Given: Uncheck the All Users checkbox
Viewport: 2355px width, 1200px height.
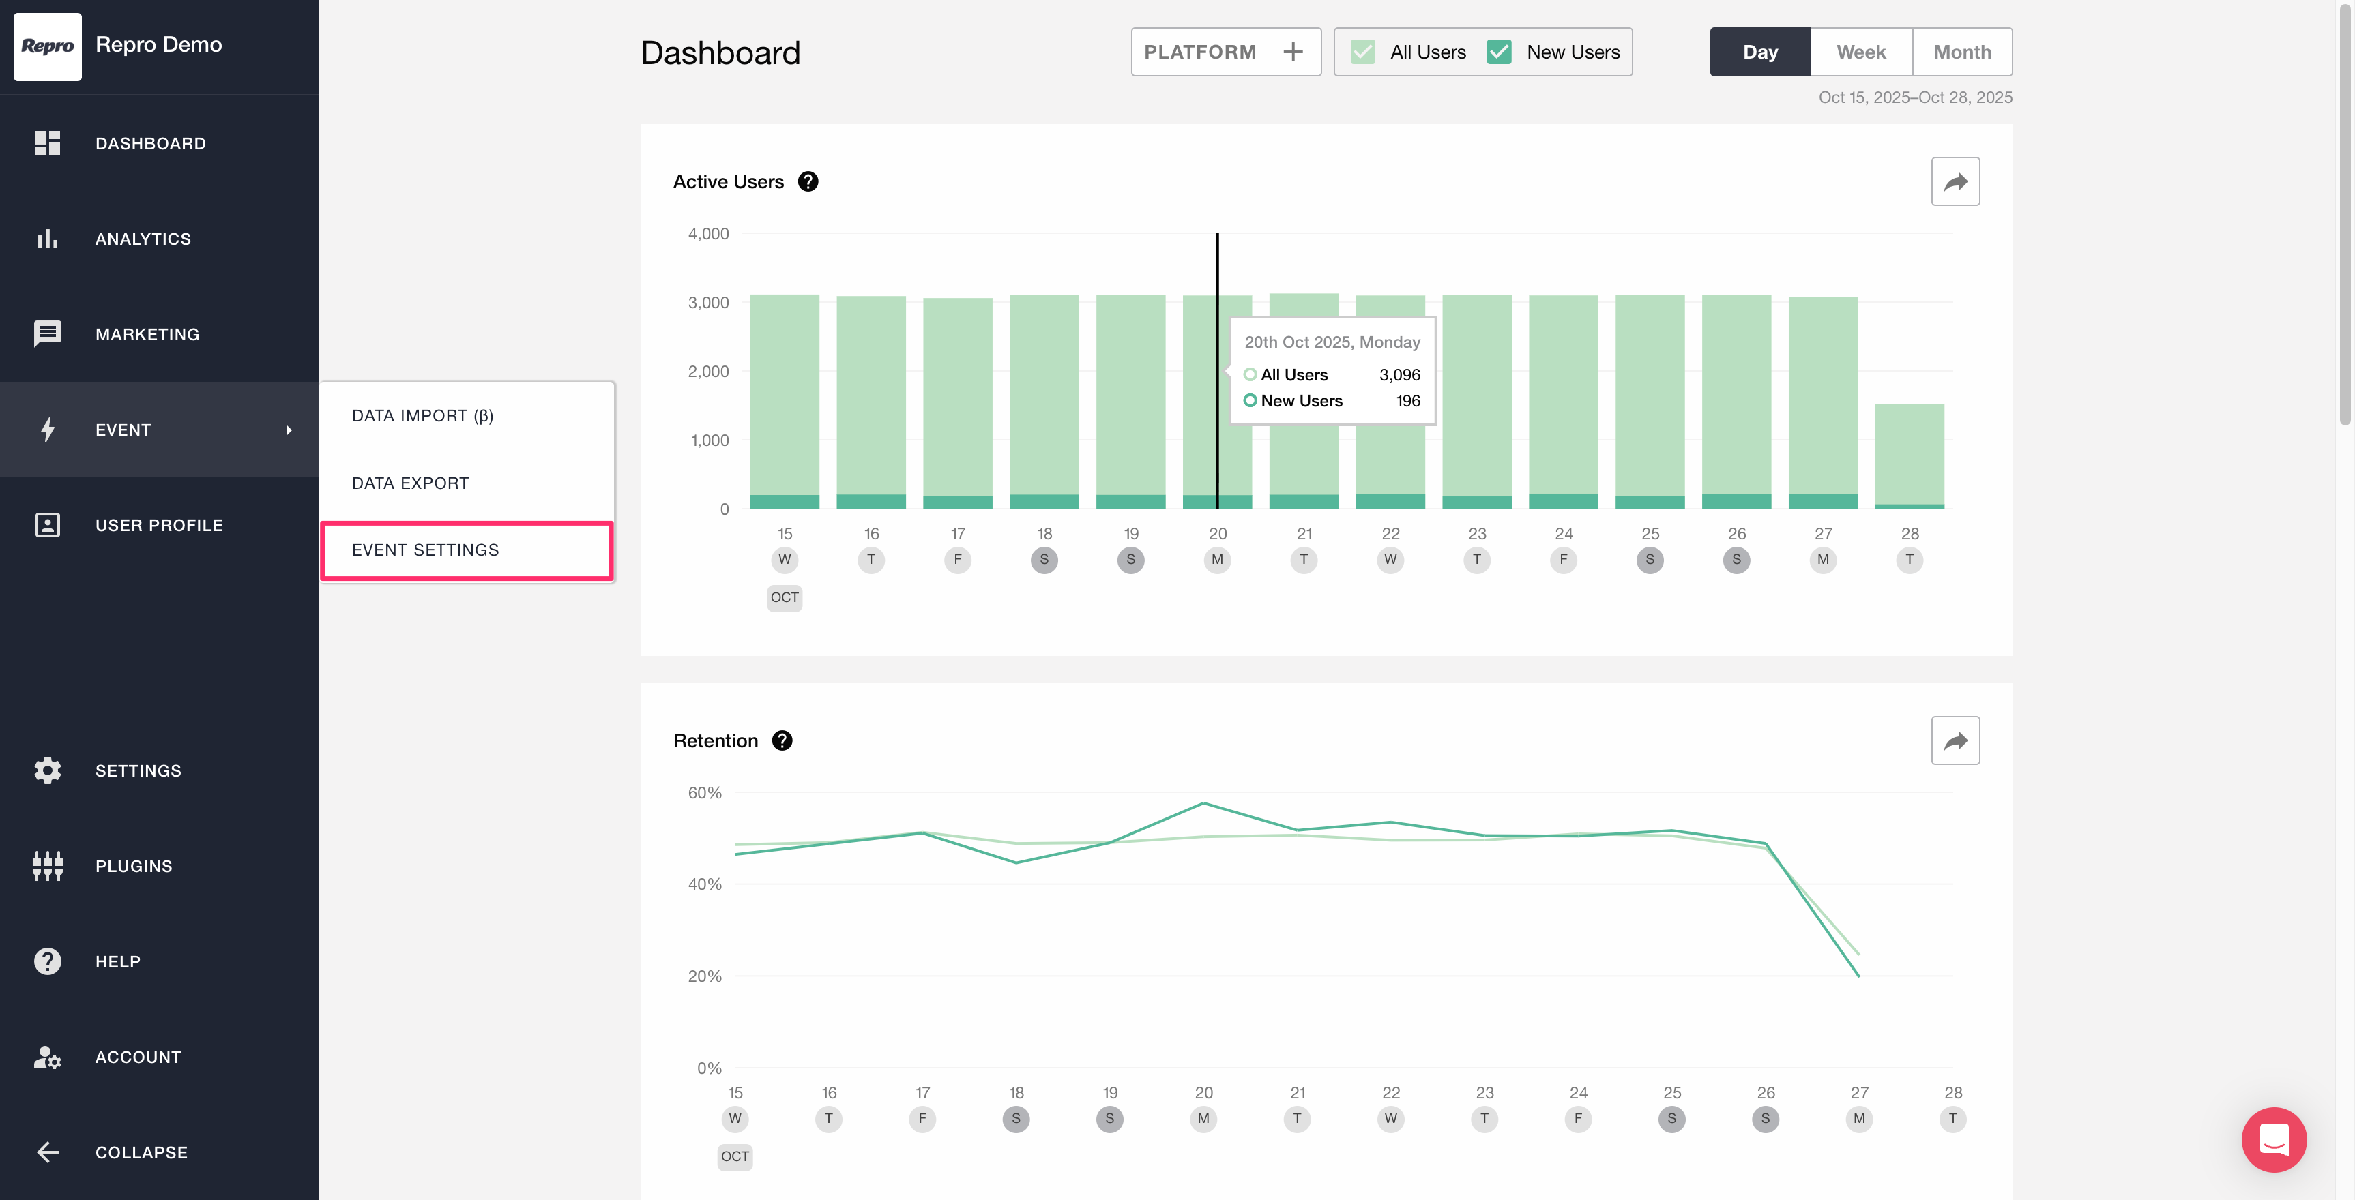Looking at the screenshot, I should coord(1362,52).
